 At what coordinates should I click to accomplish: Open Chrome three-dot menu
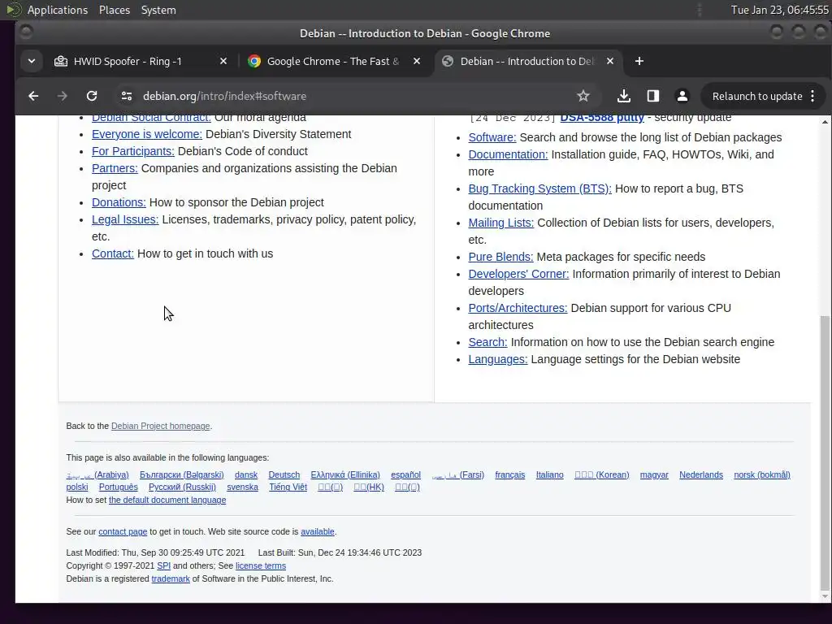pos(812,96)
